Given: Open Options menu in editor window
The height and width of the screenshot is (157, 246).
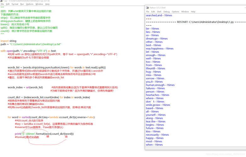Looking at the screenshot, I should pyautogui.click(x=30, y=4).
